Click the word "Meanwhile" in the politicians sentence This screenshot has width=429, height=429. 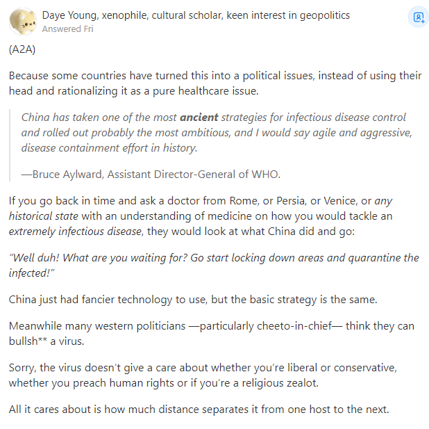click(x=35, y=325)
